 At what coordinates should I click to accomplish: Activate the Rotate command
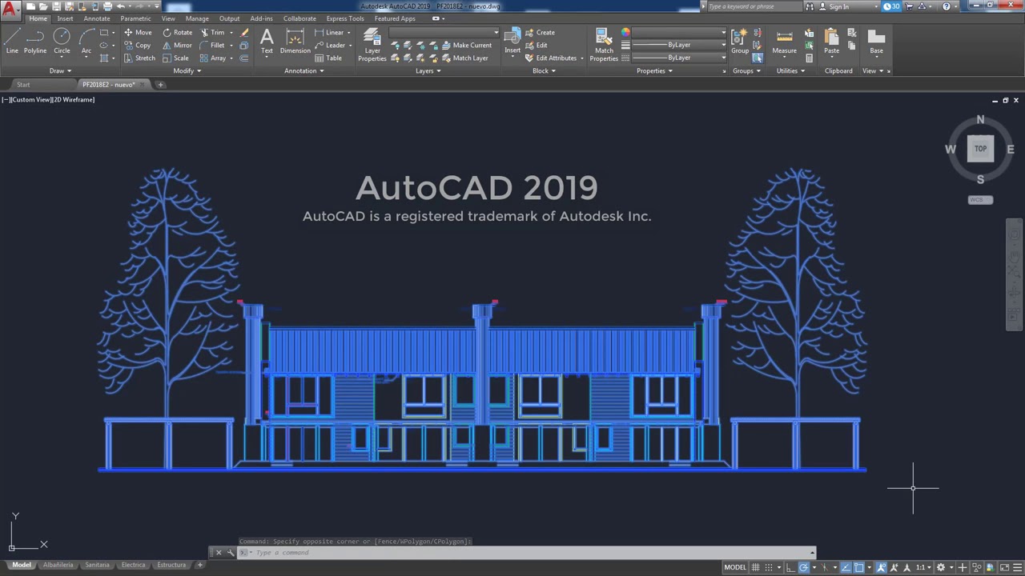(177, 33)
